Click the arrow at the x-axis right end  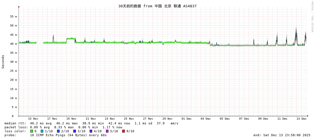click(308, 116)
